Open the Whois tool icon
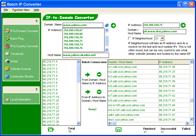196x136 pixels. pyautogui.click(x=7, y=61)
